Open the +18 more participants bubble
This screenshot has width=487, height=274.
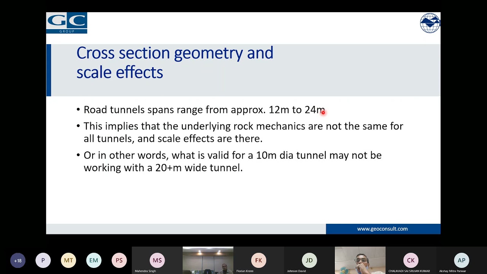[18, 261]
